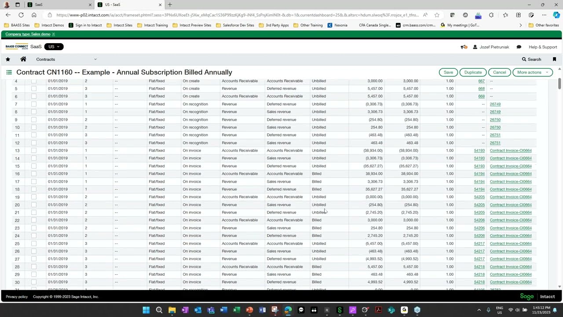The image size is (563, 317).
Task: Open Search in the Intacct header
Action: (531, 59)
